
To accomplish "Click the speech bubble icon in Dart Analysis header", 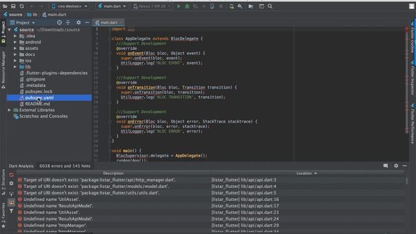I will pyautogui.click(x=385, y=166).
